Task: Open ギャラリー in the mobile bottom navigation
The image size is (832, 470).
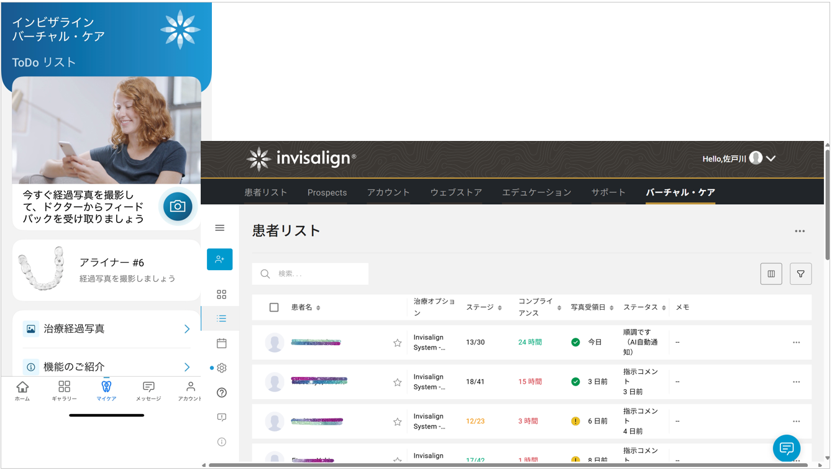Action: pos(64,391)
